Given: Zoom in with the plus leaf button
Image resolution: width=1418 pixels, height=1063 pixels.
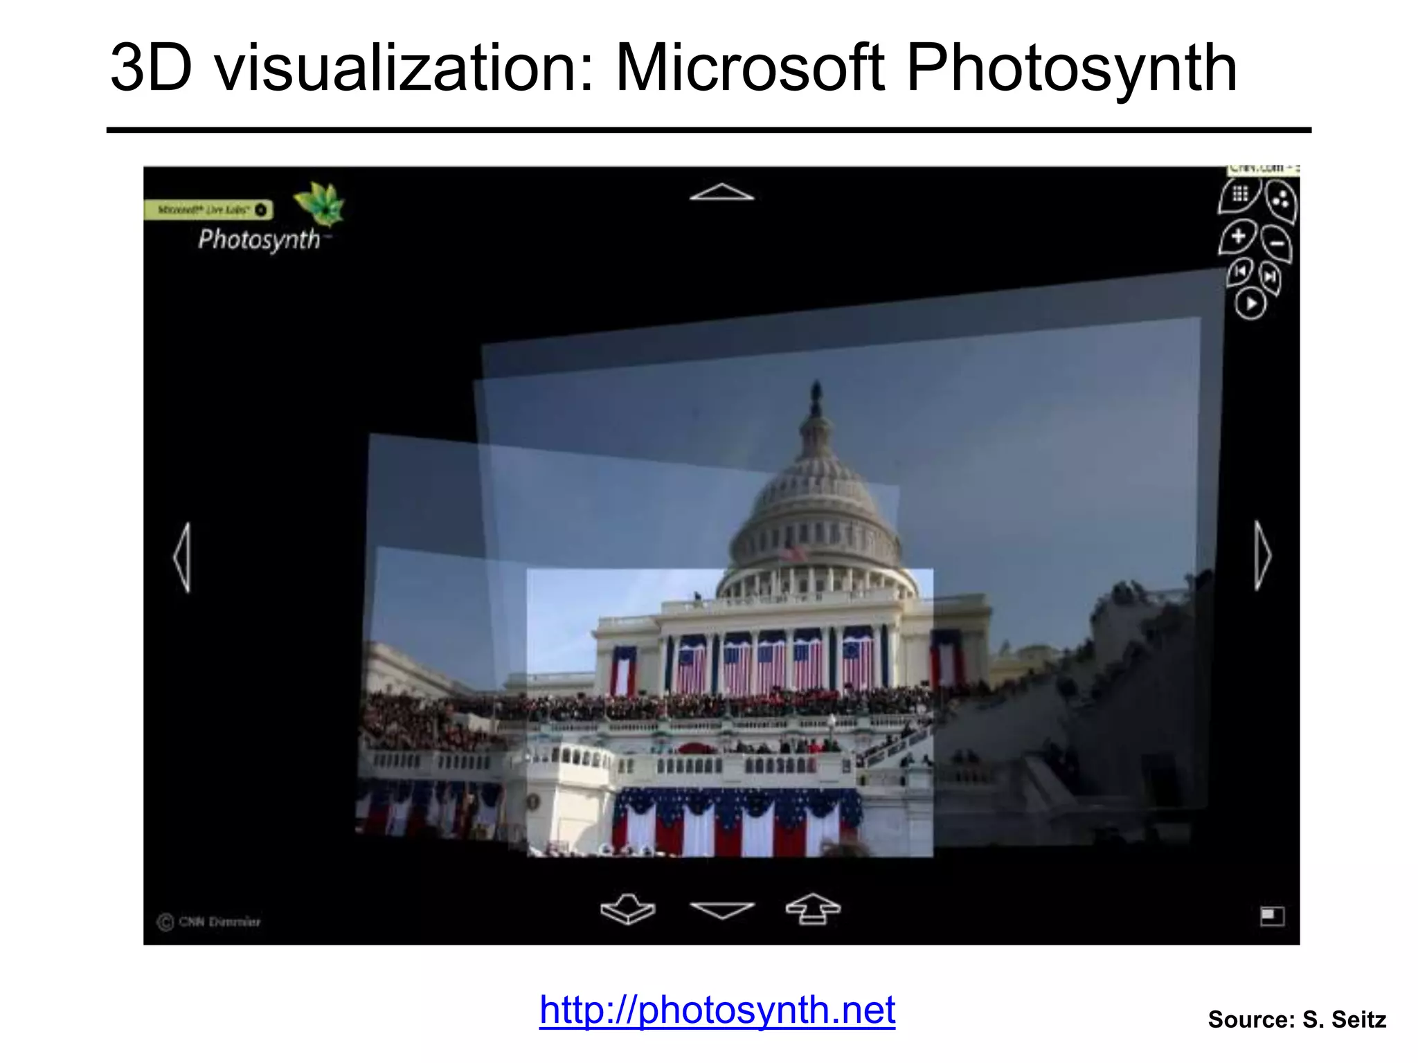Looking at the screenshot, I should click(1238, 237).
